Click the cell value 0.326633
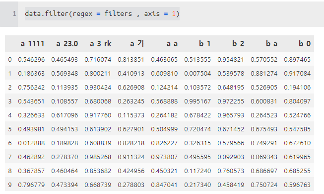324x194 pixels. (x=31, y=115)
